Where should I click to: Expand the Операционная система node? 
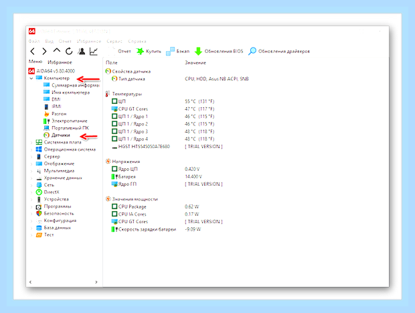point(31,149)
